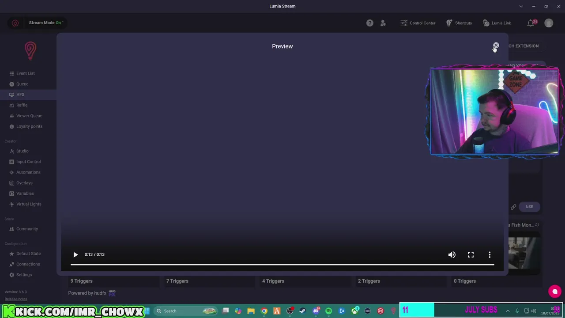This screenshot has width=565, height=318.
Task: Open Variables in the sidebar
Action: tap(25, 193)
